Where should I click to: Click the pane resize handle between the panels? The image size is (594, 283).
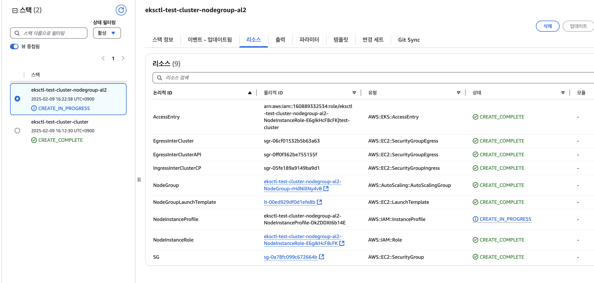tap(139, 180)
